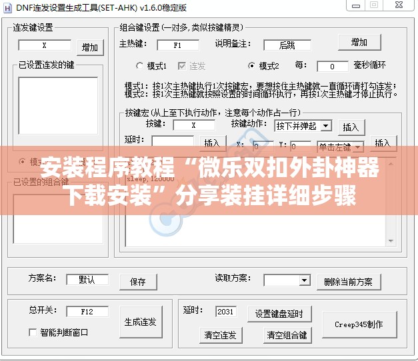This screenshot has height=361, width=418.
Task: Click the 主热键 field showing F1
Action: pyautogui.click(x=178, y=45)
